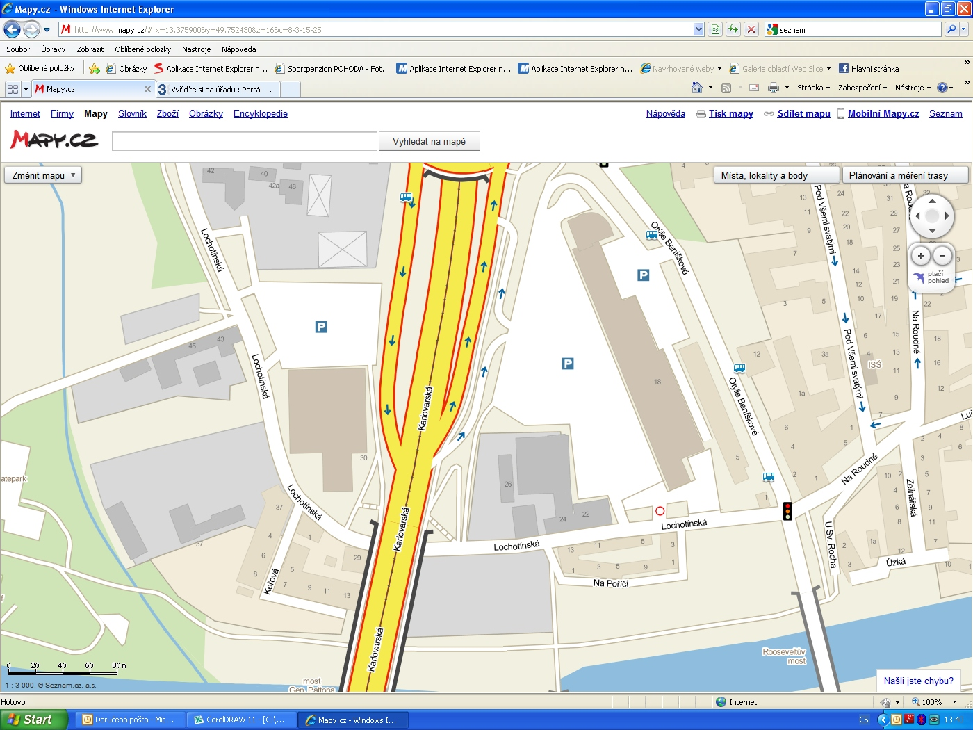The width and height of the screenshot is (973, 730).
Task: Click the Help question mark icon
Action: [x=942, y=88]
